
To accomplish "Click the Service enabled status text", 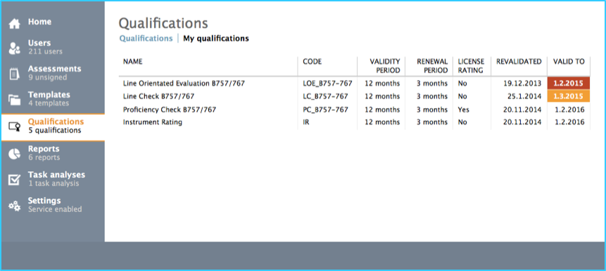I will (x=55, y=209).
